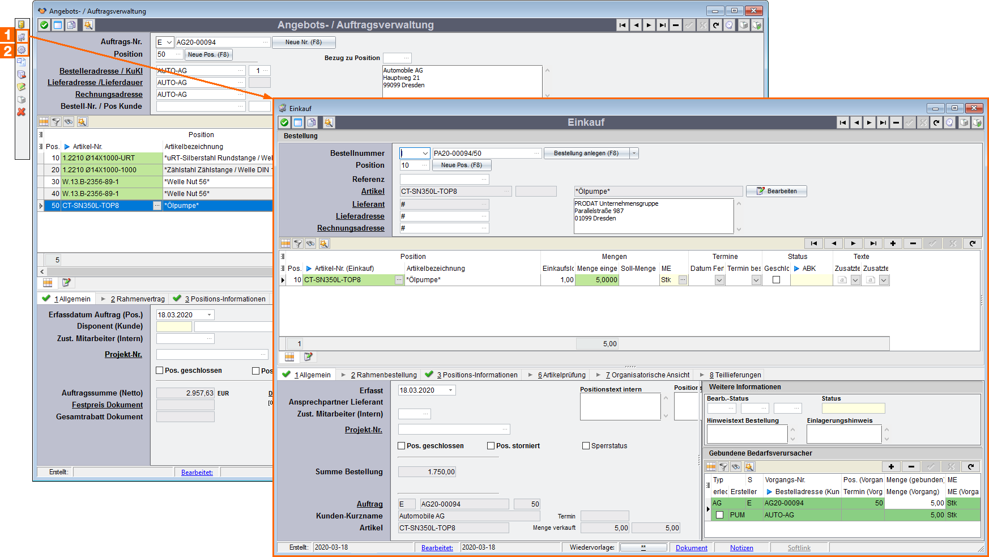Click horizontal scrollbar left arrow in Auftragsverwaltung grid
The width and height of the screenshot is (989, 557).
42,272
